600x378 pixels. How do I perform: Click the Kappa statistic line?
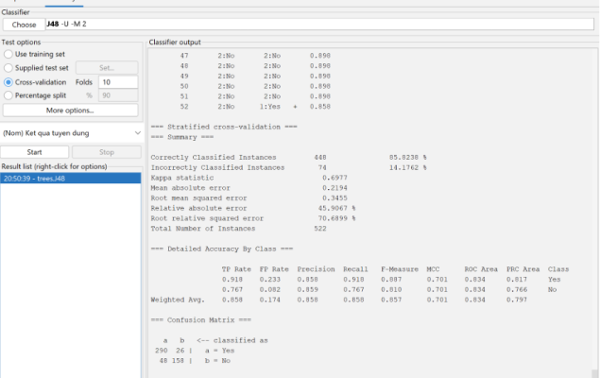[x=249, y=178]
